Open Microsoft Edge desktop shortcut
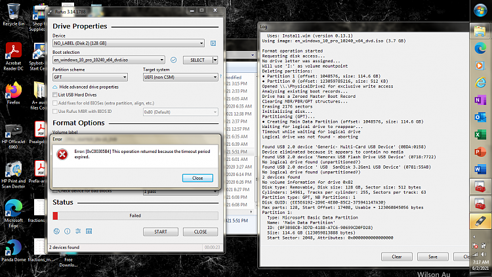Viewport: 492px width, 277px height. tap(14, 213)
